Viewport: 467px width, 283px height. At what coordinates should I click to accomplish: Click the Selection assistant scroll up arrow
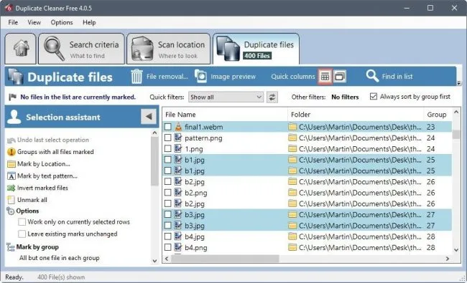pyautogui.click(x=154, y=133)
